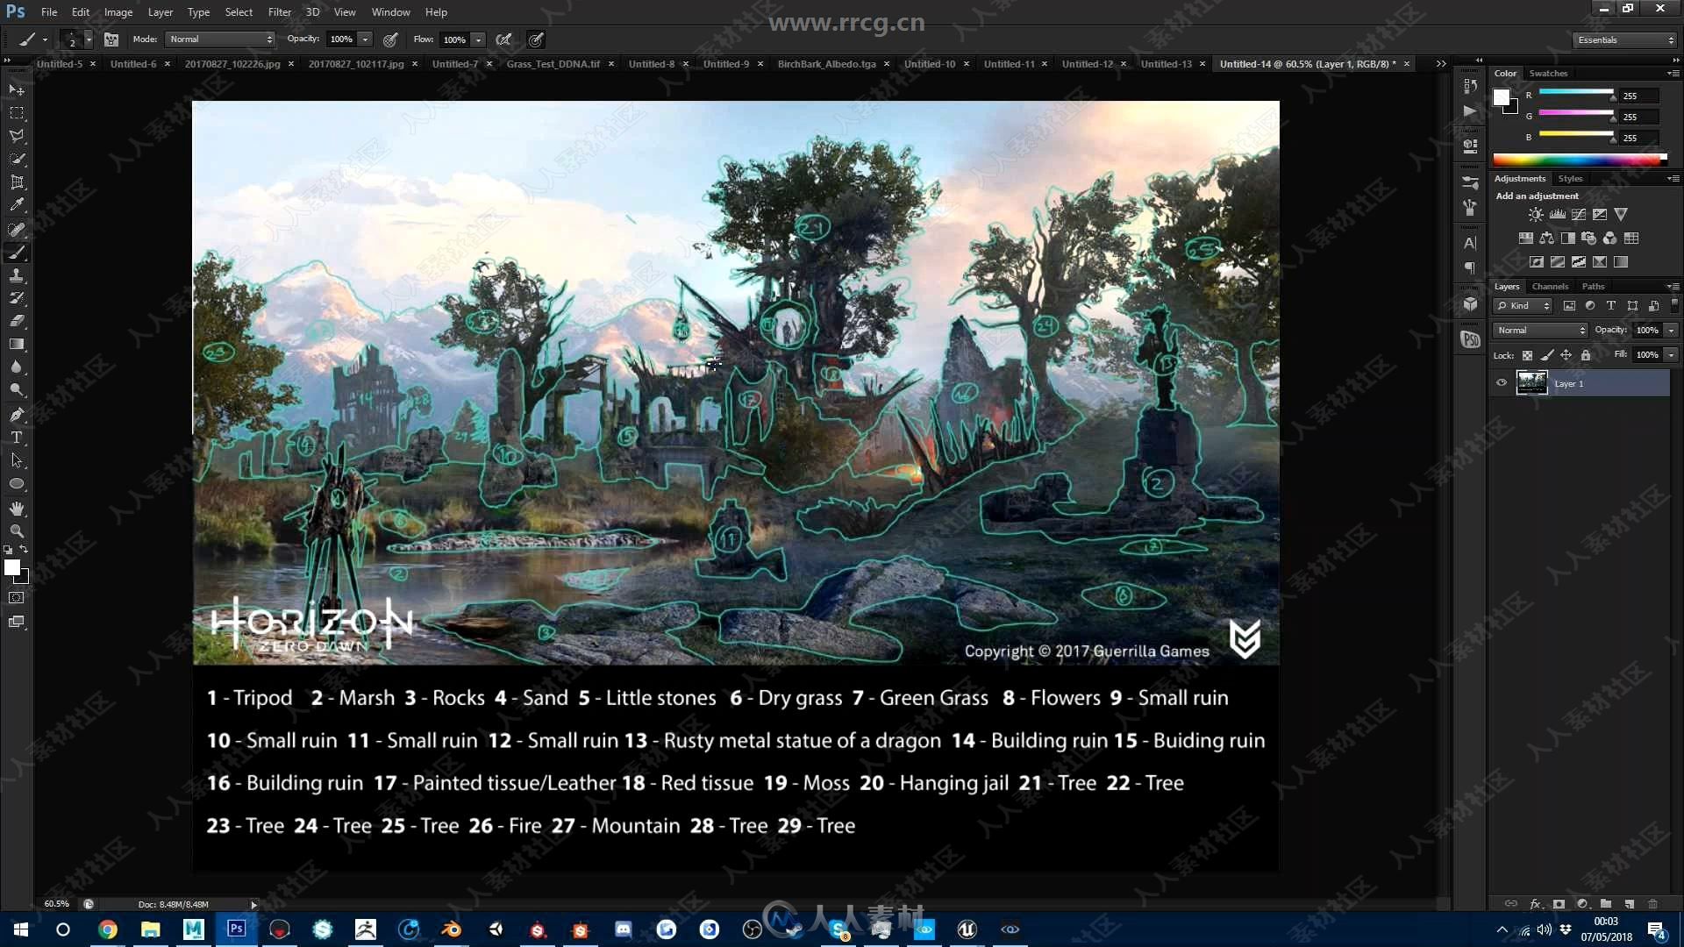This screenshot has width=1684, height=947.
Task: Click the Layer 1 thumbnail
Action: (x=1532, y=383)
